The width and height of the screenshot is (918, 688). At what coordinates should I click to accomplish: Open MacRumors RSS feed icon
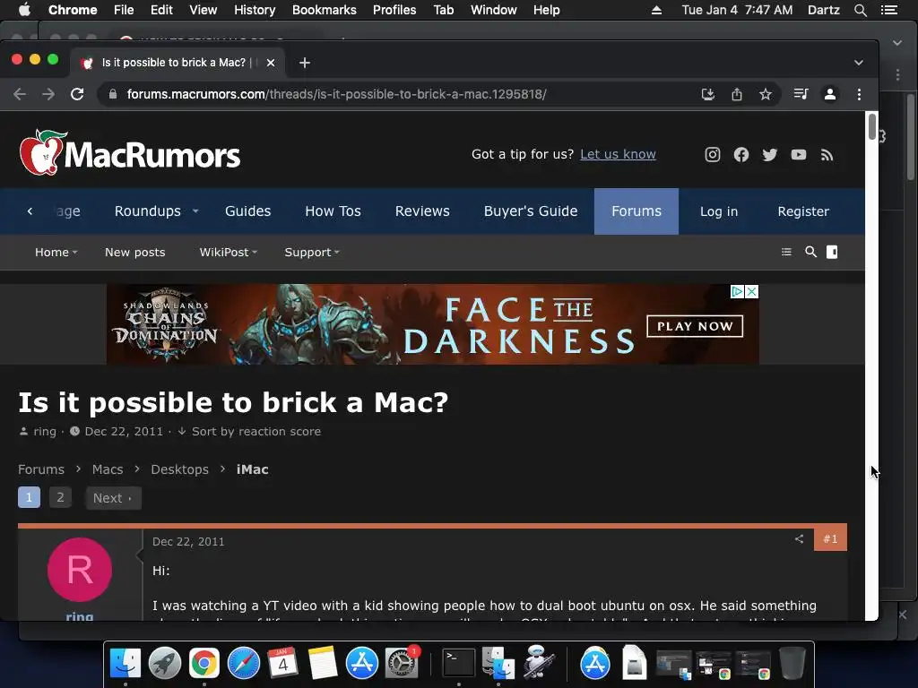click(827, 155)
